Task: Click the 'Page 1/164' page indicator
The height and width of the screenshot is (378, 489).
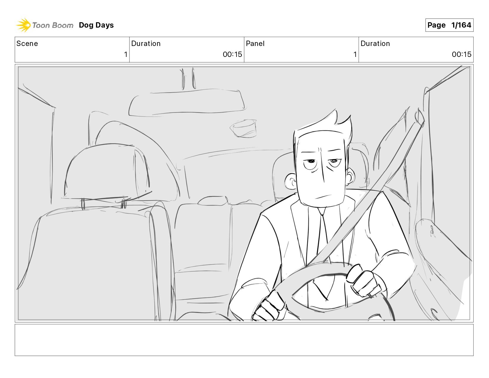Action: click(x=449, y=25)
